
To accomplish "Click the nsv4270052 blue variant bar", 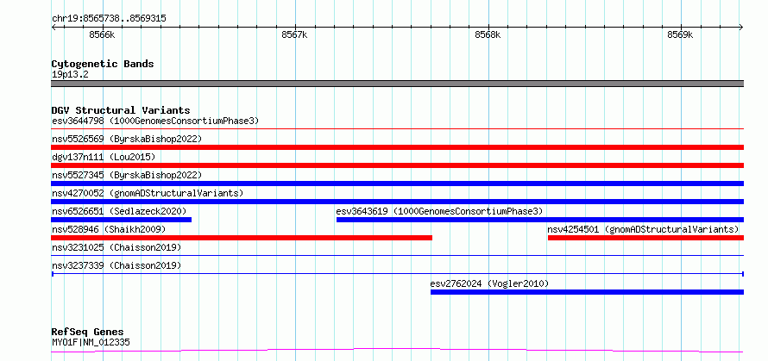I will 398,202.
